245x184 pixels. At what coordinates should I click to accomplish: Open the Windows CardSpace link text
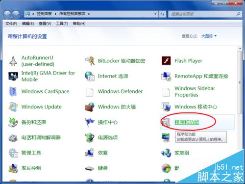45,91
